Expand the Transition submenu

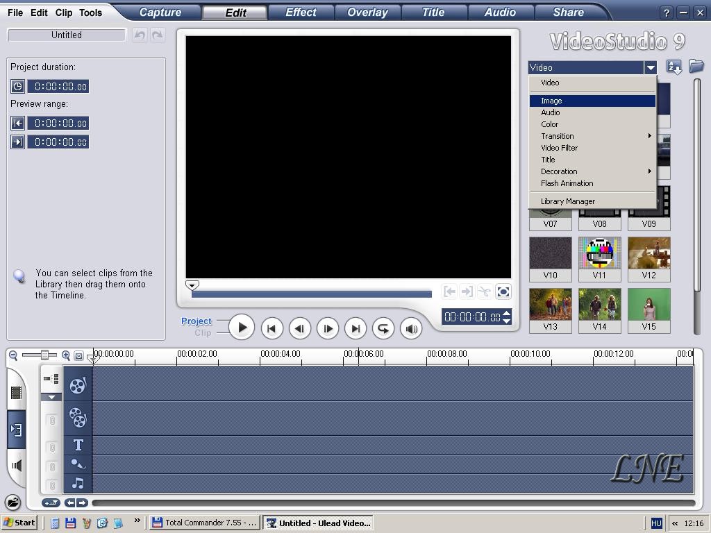coord(558,136)
